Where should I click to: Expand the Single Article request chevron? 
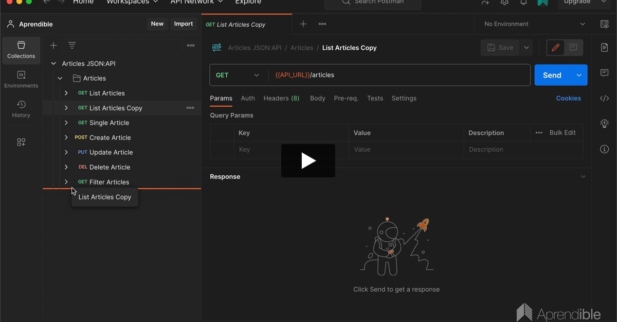click(x=66, y=123)
